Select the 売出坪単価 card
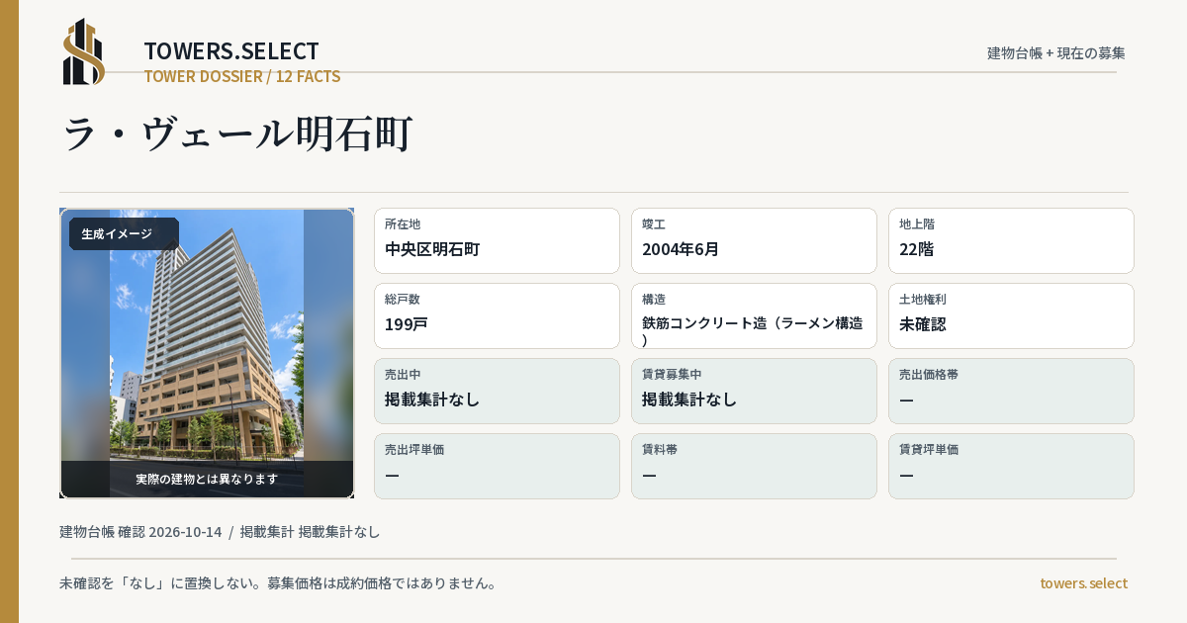 click(x=497, y=466)
